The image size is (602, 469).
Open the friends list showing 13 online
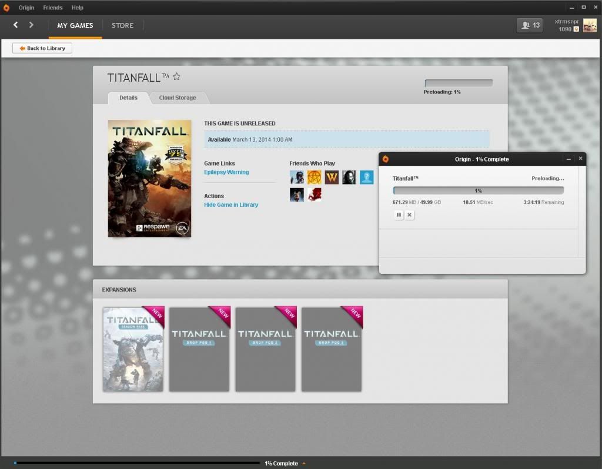click(x=530, y=25)
